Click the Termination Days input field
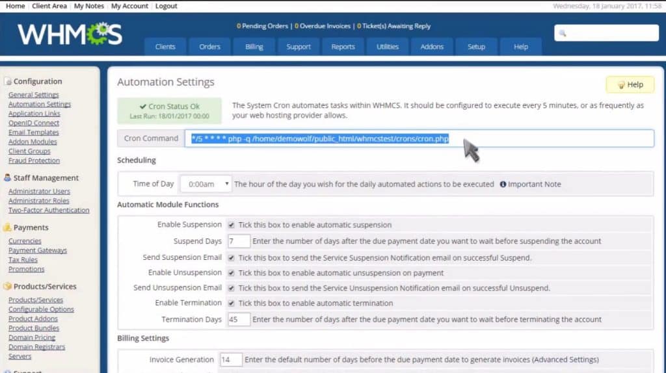The height and width of the screenshot is (373, 666). pyautogui.click(x=239, y=319)
